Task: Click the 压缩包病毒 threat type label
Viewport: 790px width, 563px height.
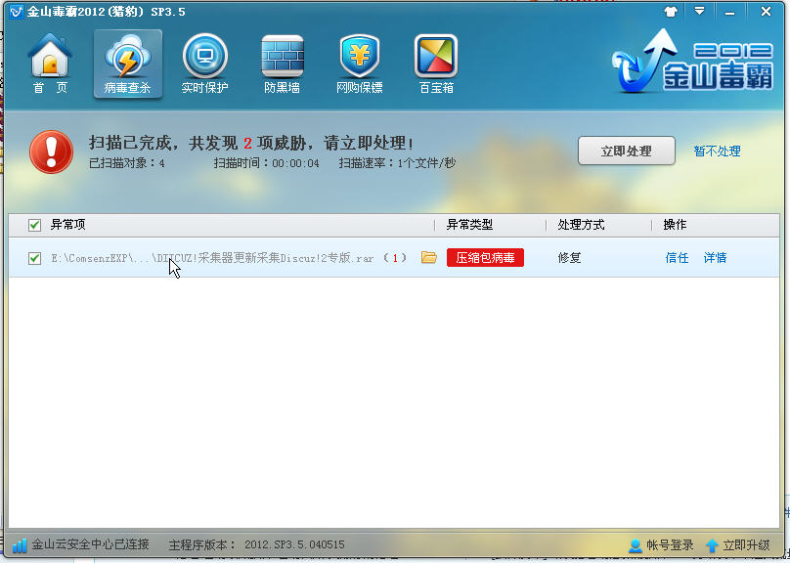Action: (x=485, y=258)
